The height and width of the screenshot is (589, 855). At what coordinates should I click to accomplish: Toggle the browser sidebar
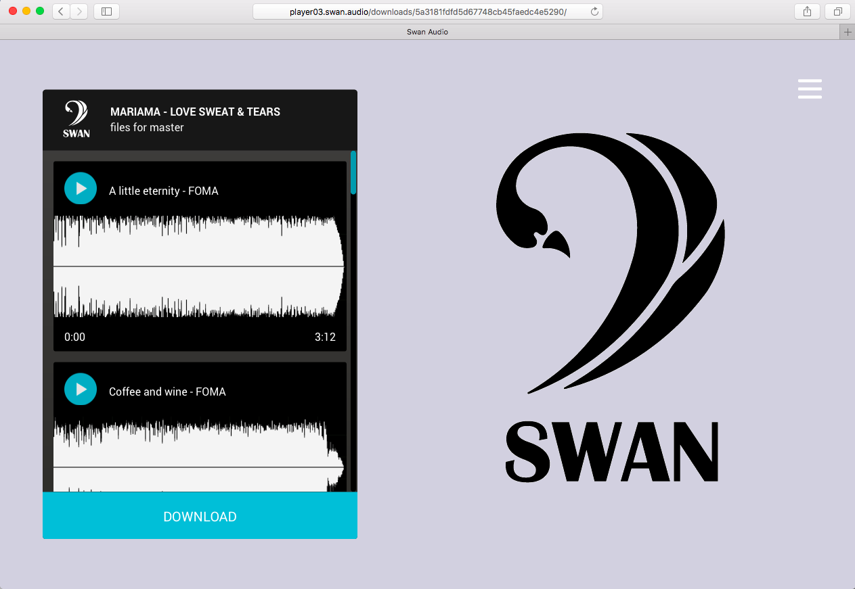pos(106,11)
